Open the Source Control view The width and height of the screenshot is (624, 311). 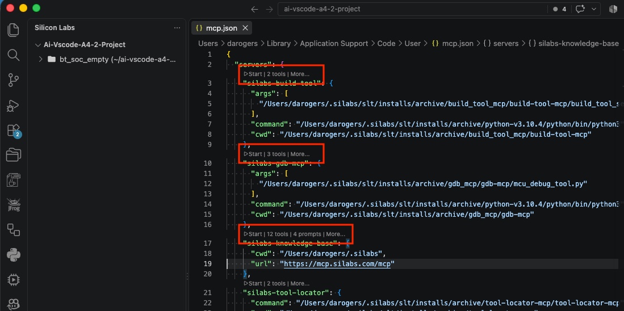(14, 81)
